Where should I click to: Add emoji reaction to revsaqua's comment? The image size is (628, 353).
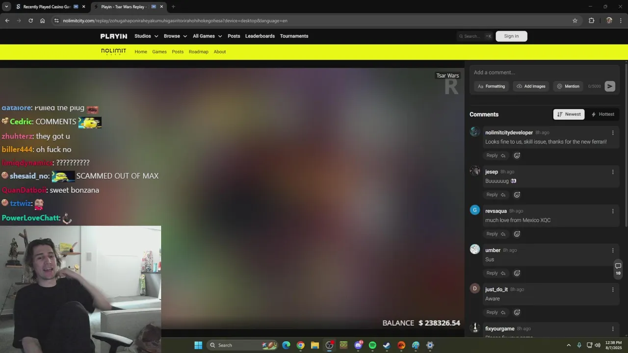click(517, 234)
